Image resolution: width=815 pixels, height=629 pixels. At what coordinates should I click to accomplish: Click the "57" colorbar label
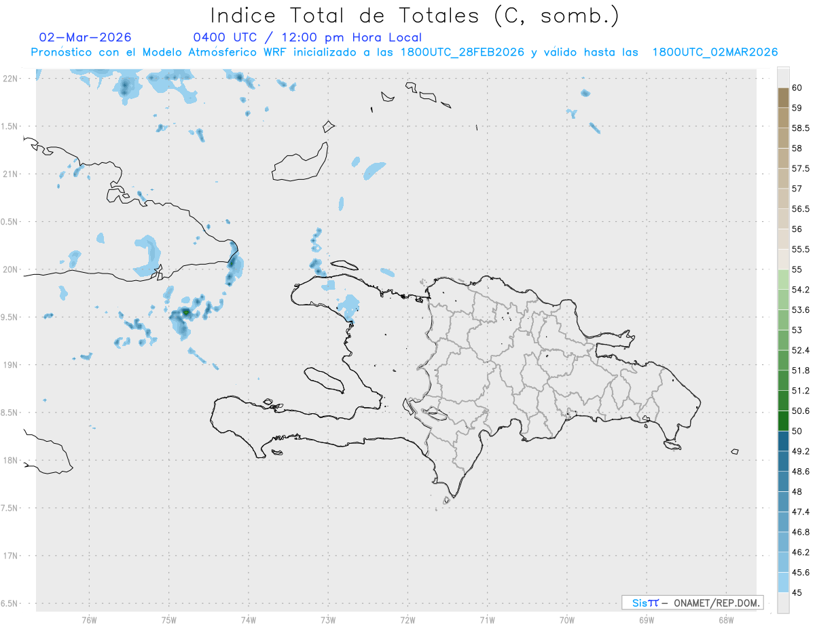coord(797,189)
